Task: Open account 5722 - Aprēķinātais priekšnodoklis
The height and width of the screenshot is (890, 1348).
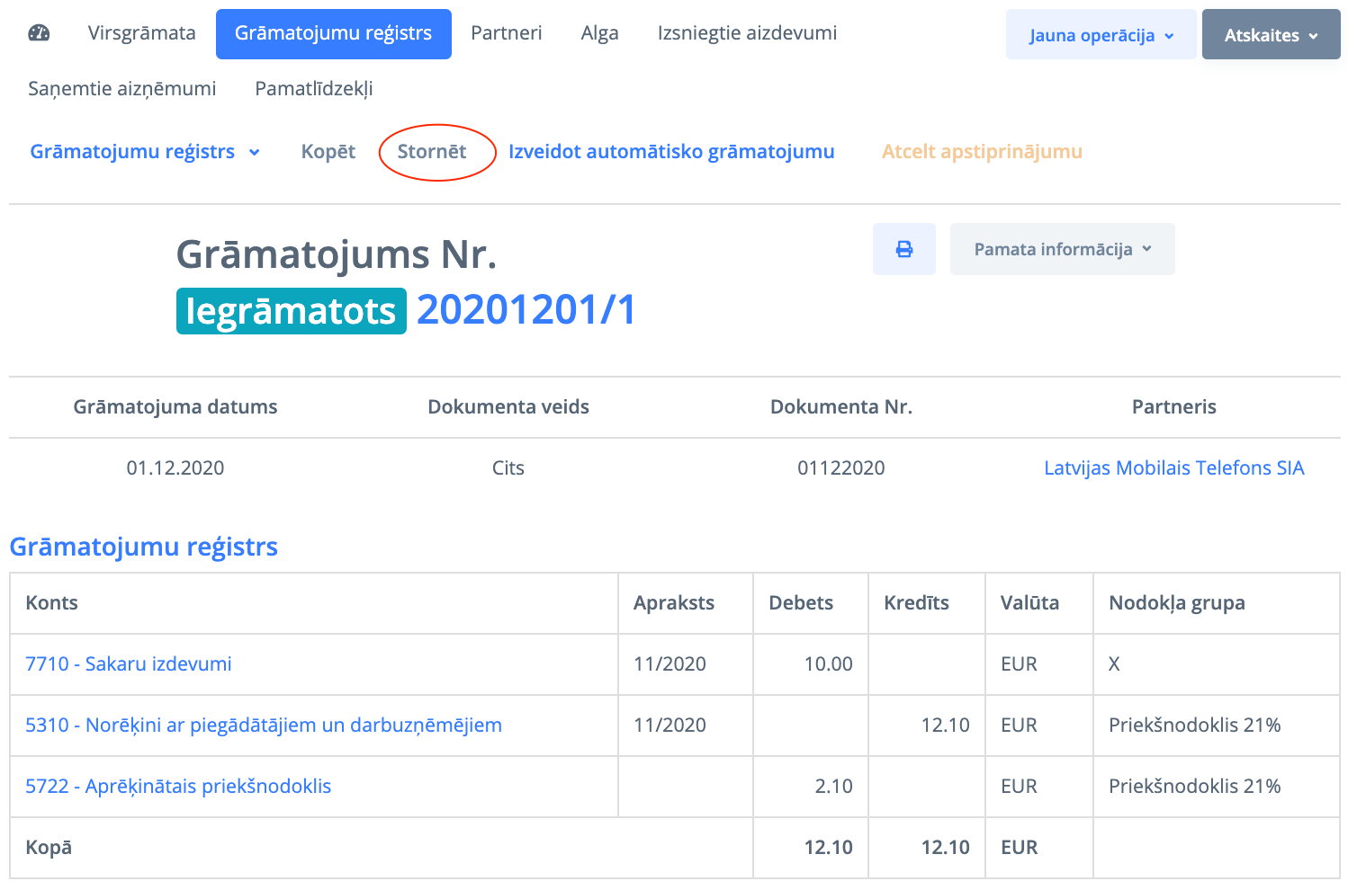Action: pos(178,787)
